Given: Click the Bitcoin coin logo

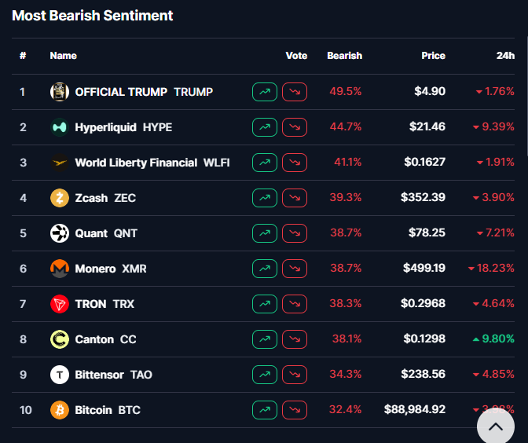Looking at the screenshot, I should (x=60, y=410).
